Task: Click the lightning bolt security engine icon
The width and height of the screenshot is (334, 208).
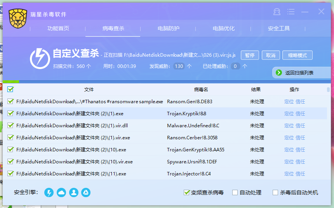Action: pos(49,192)
